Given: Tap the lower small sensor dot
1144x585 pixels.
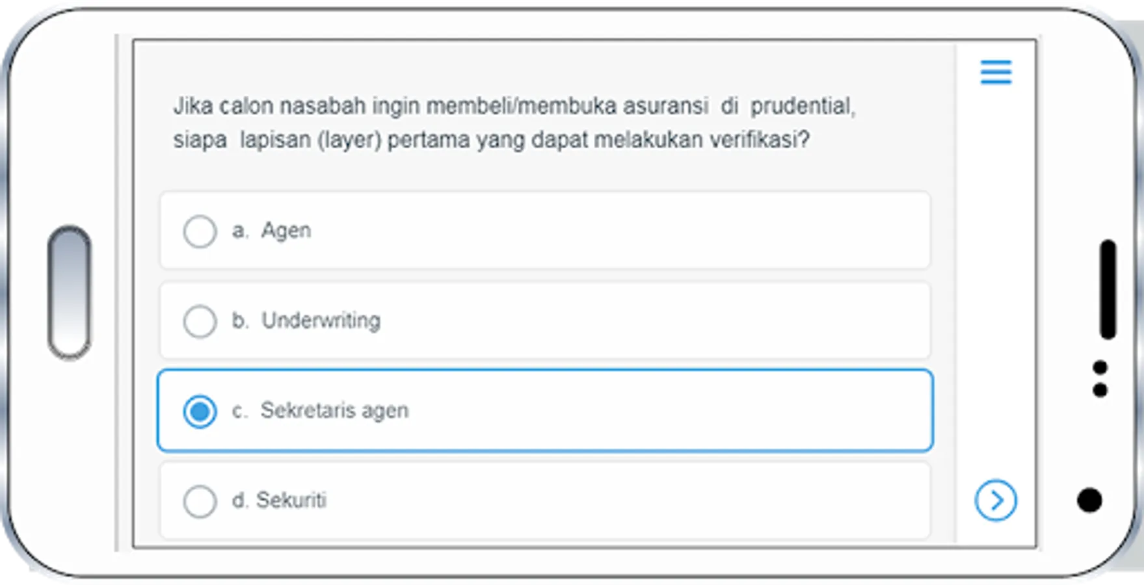Looking at the screenshot, I should 1100,390.
